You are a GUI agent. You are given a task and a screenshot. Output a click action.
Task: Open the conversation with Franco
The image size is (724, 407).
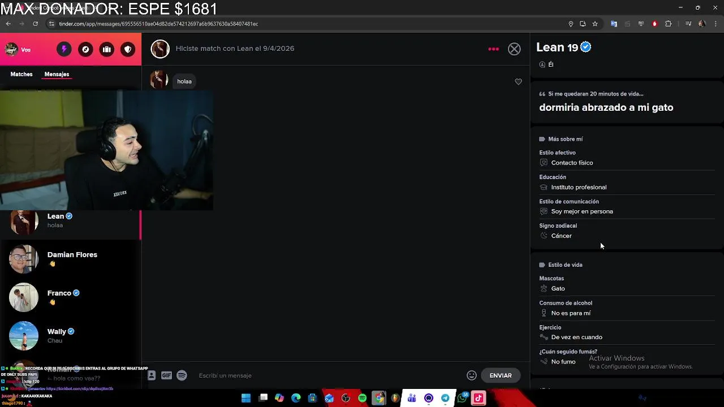[x=71, y=297]
